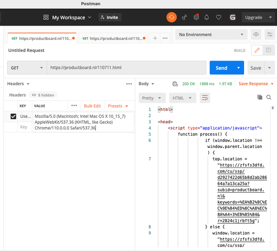277x251 pixels.
Task: Open the comments icon beside Build
Action: (269, 50)
